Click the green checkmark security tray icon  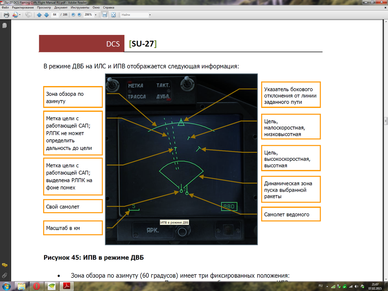[345, 287]
